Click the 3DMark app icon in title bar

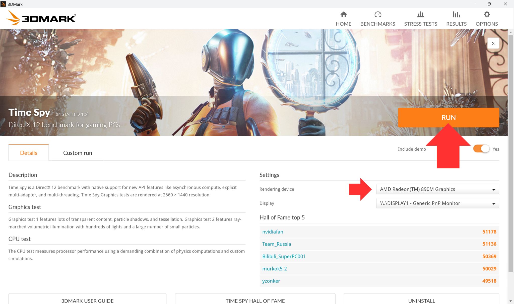tap(3, 4)
